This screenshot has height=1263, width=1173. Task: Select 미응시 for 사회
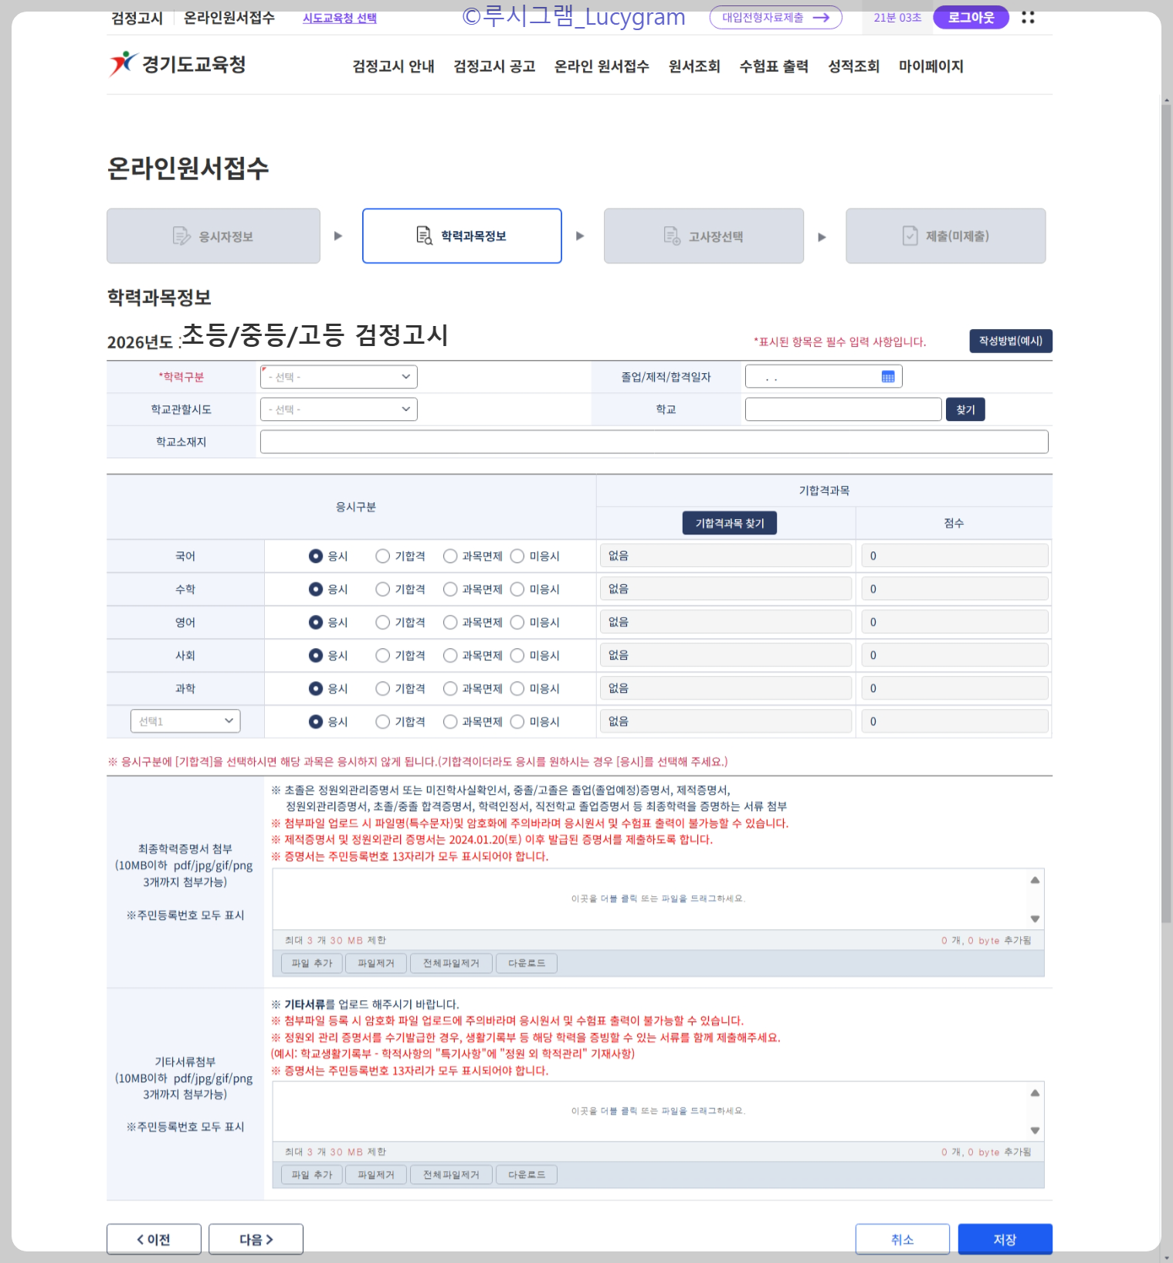click(x=517, y=656)
